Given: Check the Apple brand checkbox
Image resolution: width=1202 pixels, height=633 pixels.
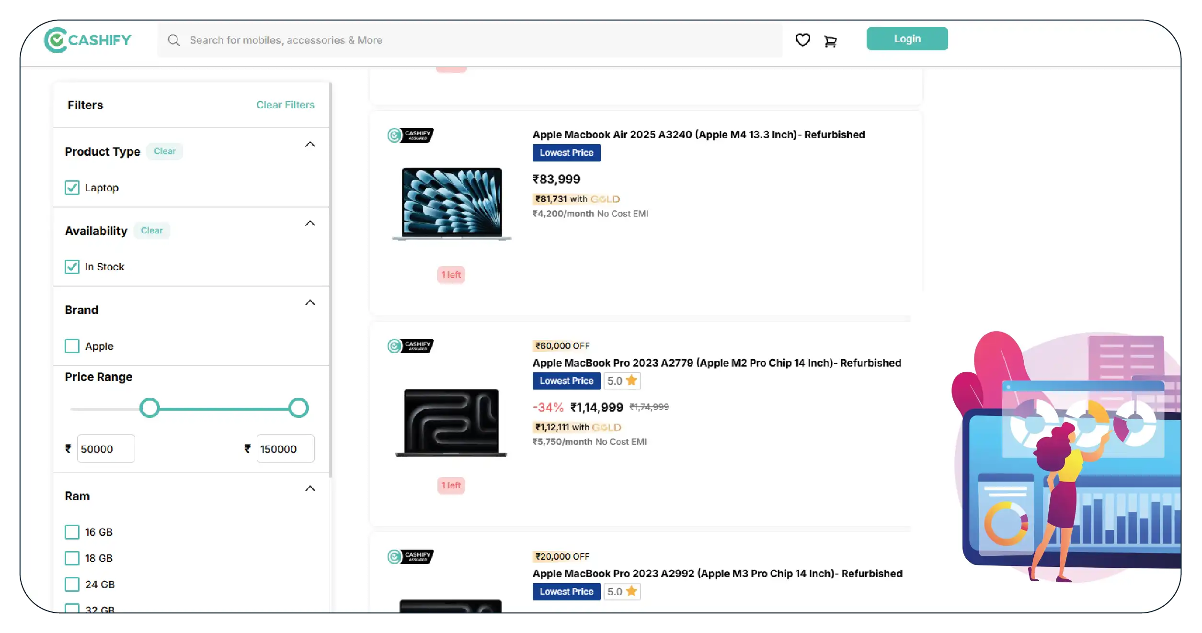Looking at the screenshot, I should point(72,346).
